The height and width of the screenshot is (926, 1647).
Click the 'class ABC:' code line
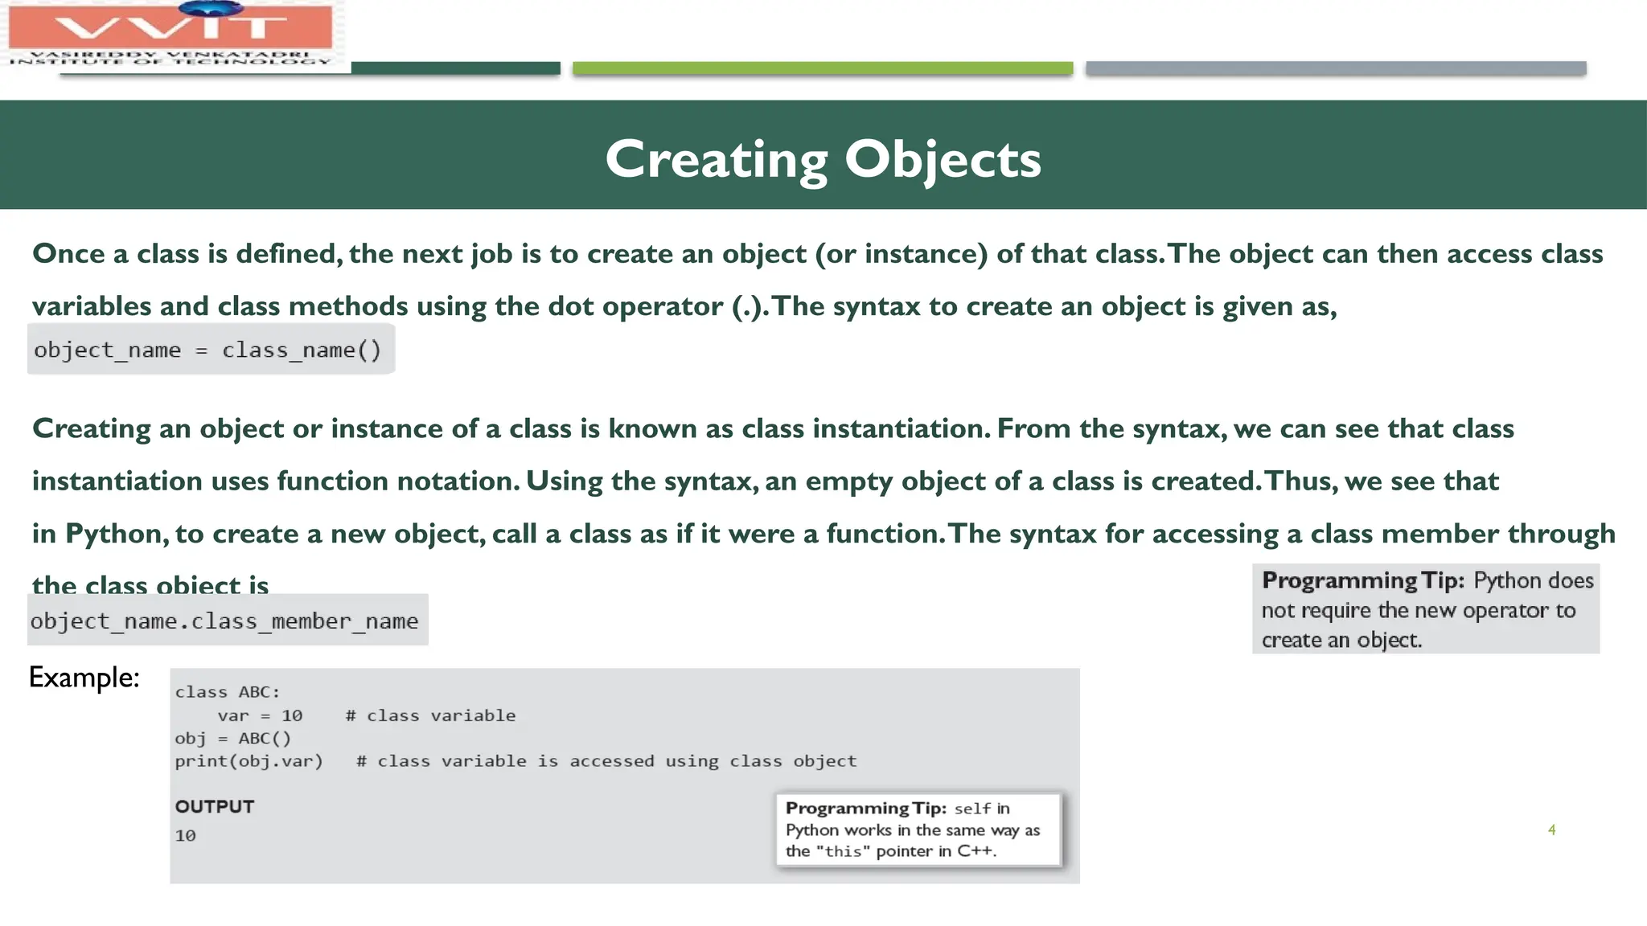[228, 692]
